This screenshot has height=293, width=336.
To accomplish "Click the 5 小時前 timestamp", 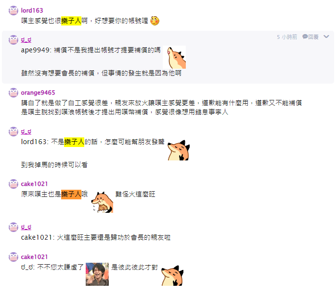I will [x=287, y=37].
